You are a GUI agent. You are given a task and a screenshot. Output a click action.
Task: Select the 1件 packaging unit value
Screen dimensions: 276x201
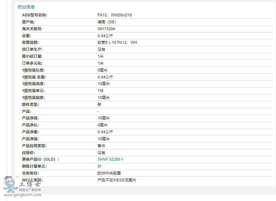(101, 91)
